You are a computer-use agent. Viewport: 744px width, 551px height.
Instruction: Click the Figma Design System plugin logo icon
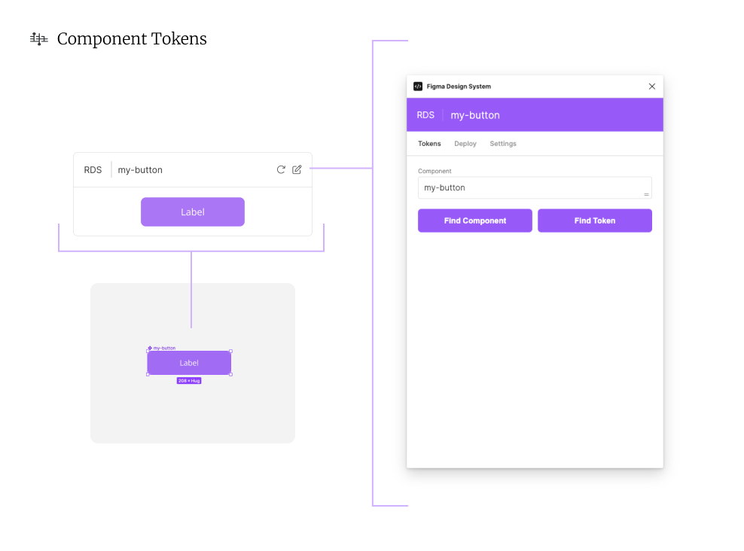418,87
